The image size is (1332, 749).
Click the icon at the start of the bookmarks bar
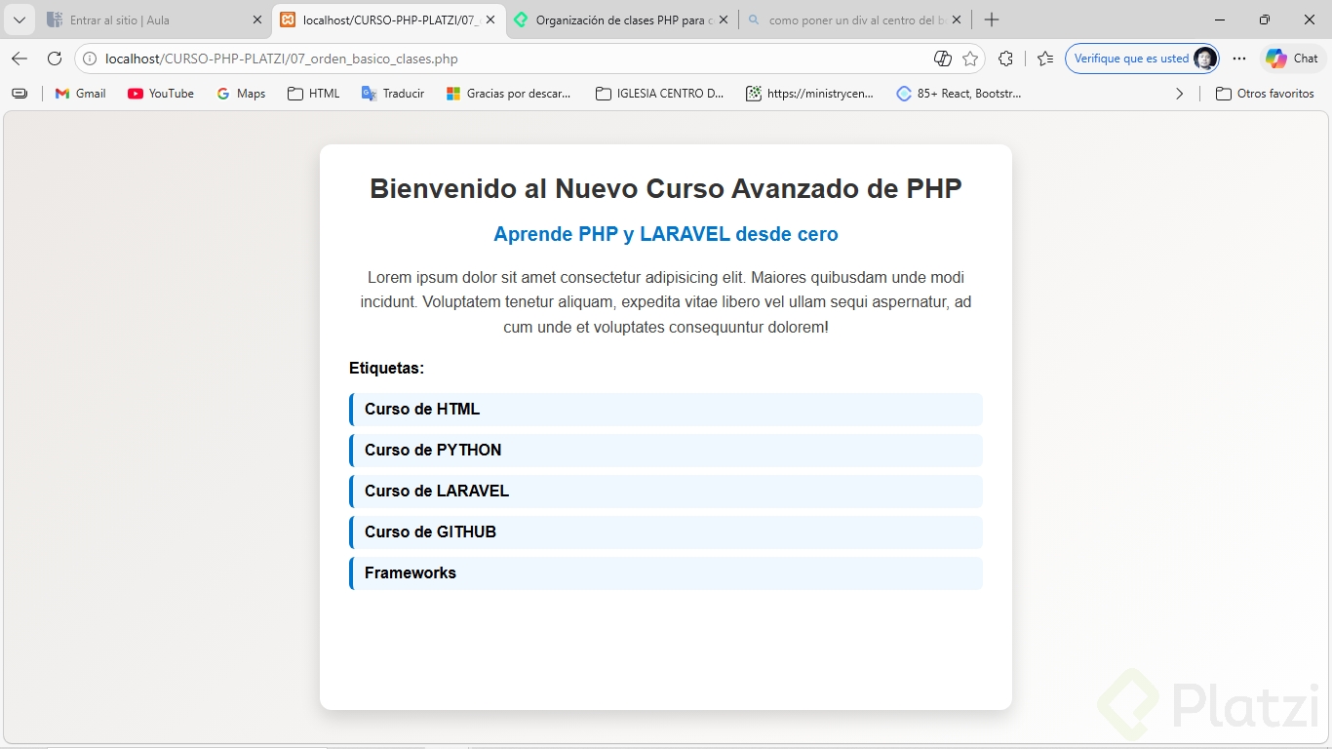(20, 94)
